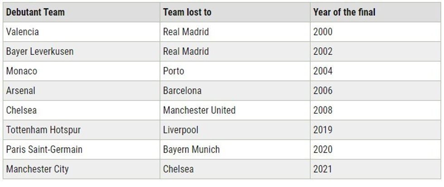Select the Bayer Leverkusen cell
Viewport: 444px width, 187px height.
coord(40,52)
